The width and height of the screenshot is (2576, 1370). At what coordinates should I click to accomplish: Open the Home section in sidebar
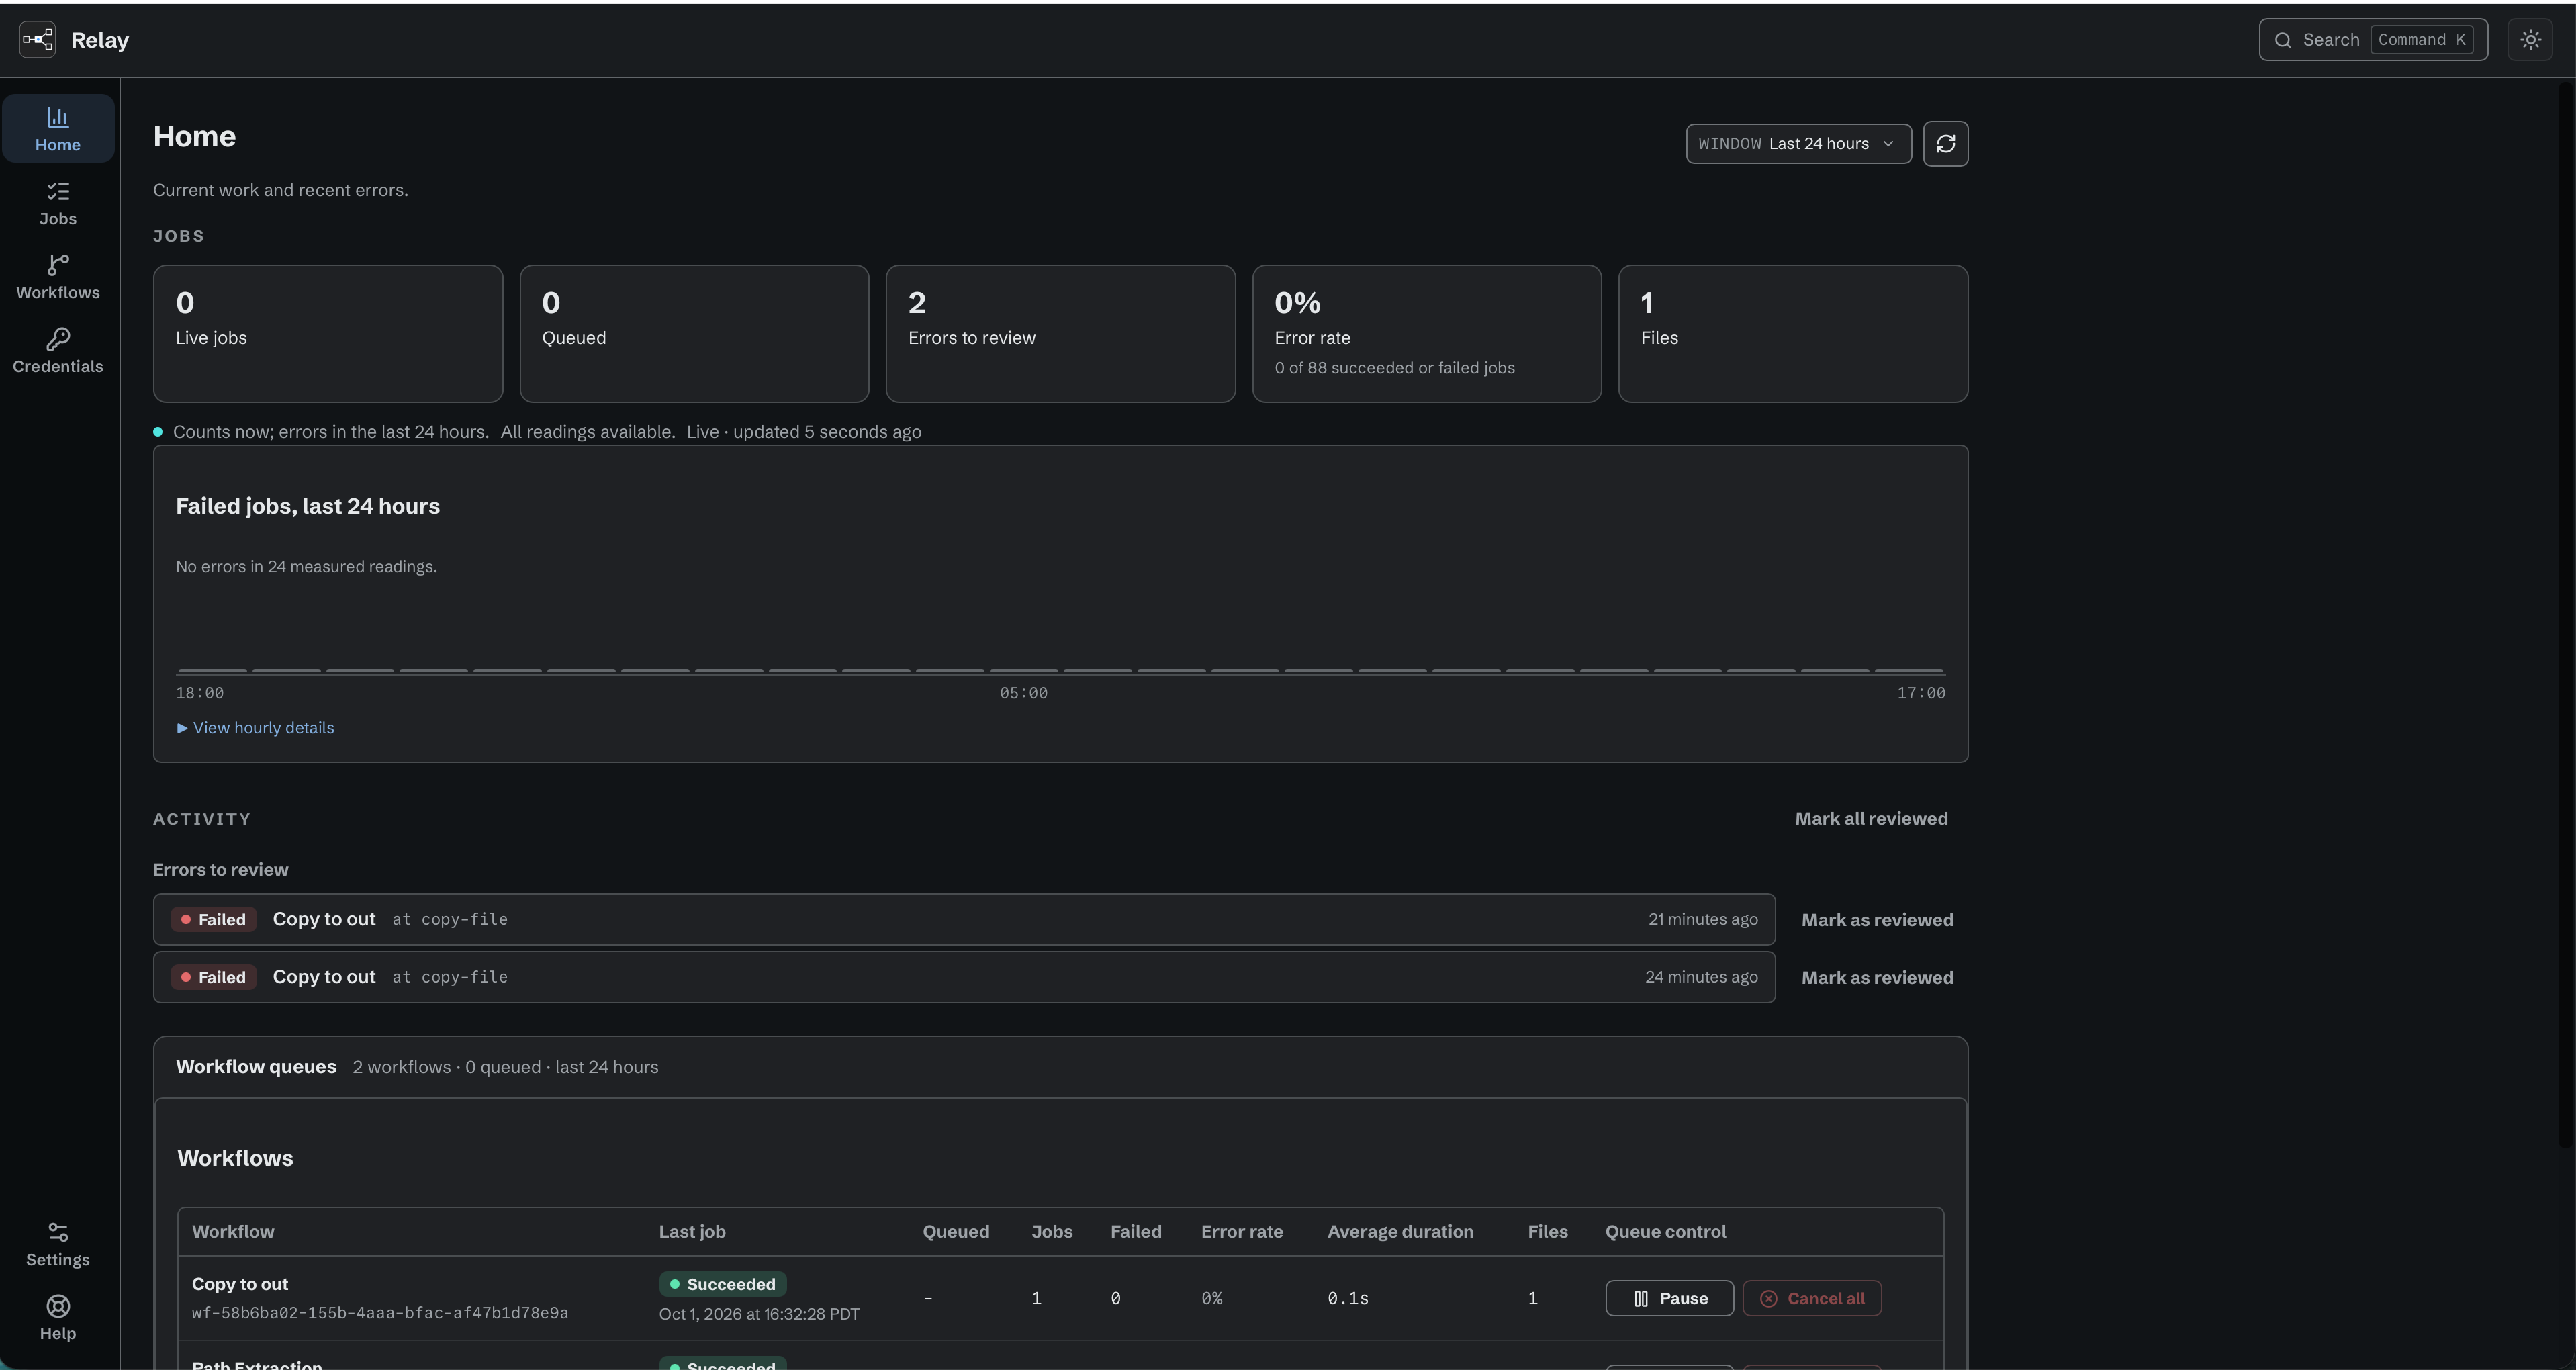(x=58, y=129)
